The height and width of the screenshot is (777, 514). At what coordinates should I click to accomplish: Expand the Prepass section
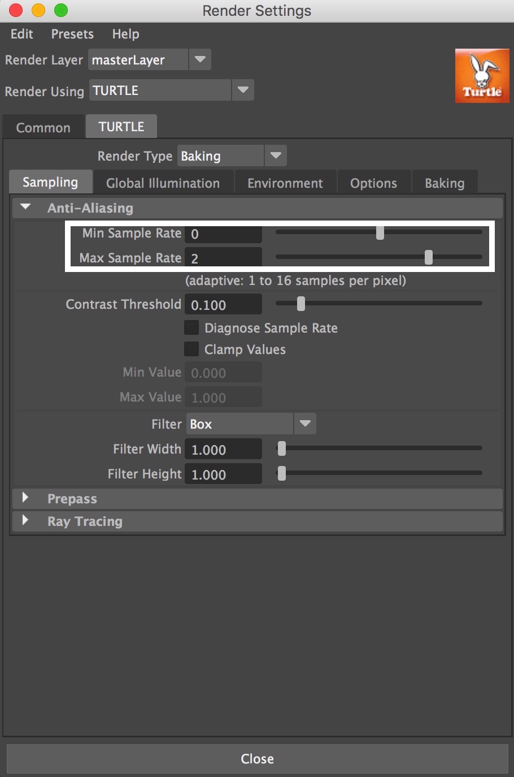point(25,498)
